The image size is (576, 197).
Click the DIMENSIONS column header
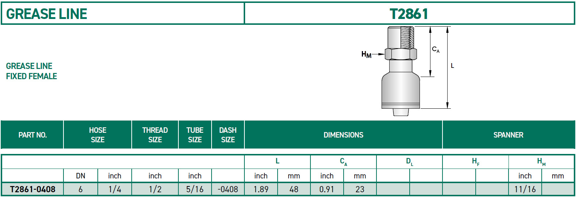[x=343, y=135]
